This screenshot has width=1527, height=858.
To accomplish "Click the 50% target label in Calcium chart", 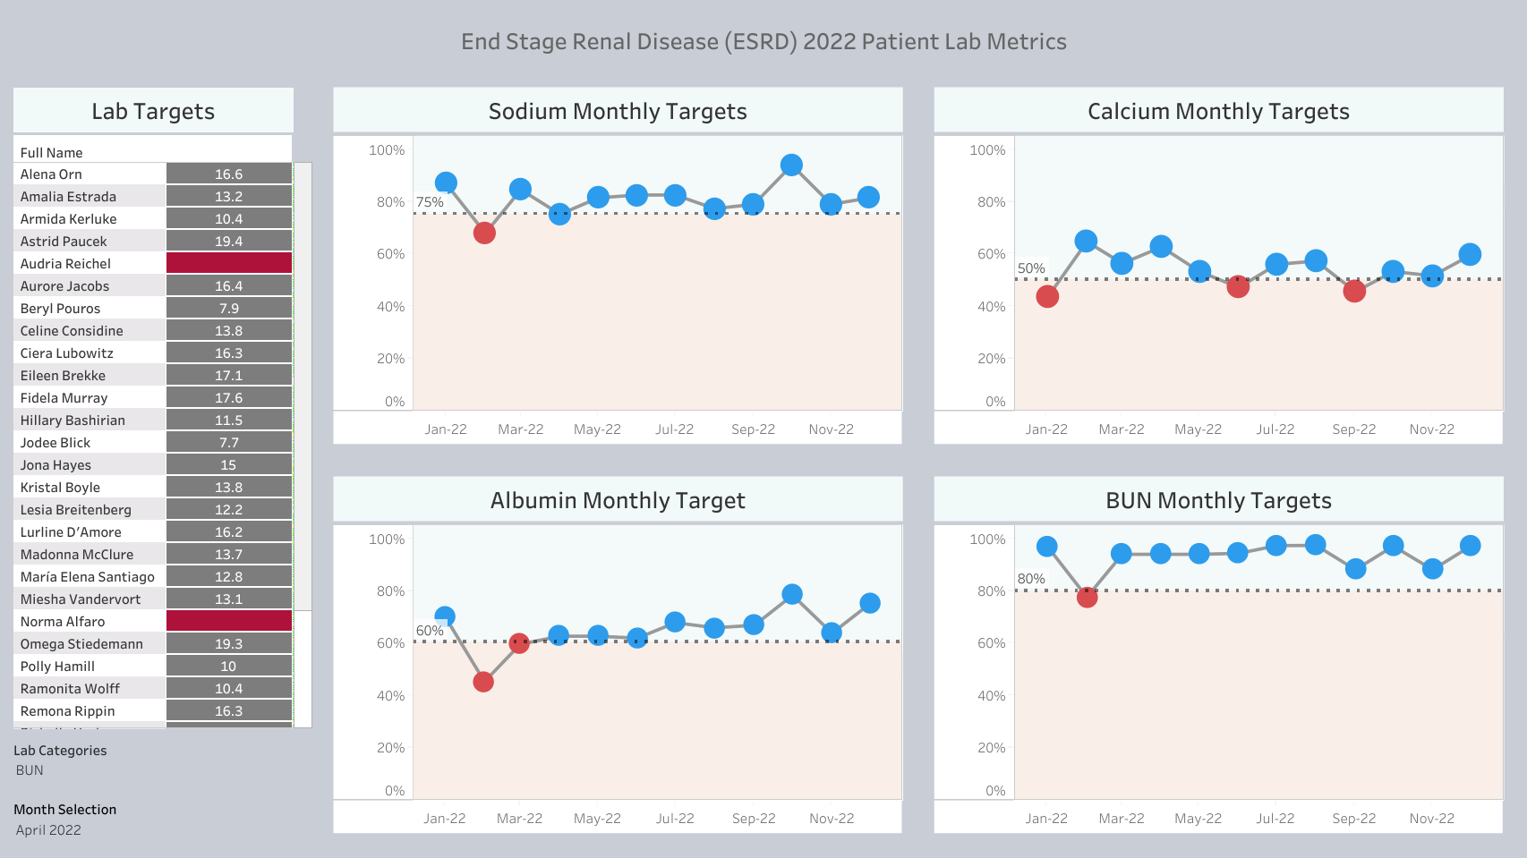I will tap(1031, 268).
